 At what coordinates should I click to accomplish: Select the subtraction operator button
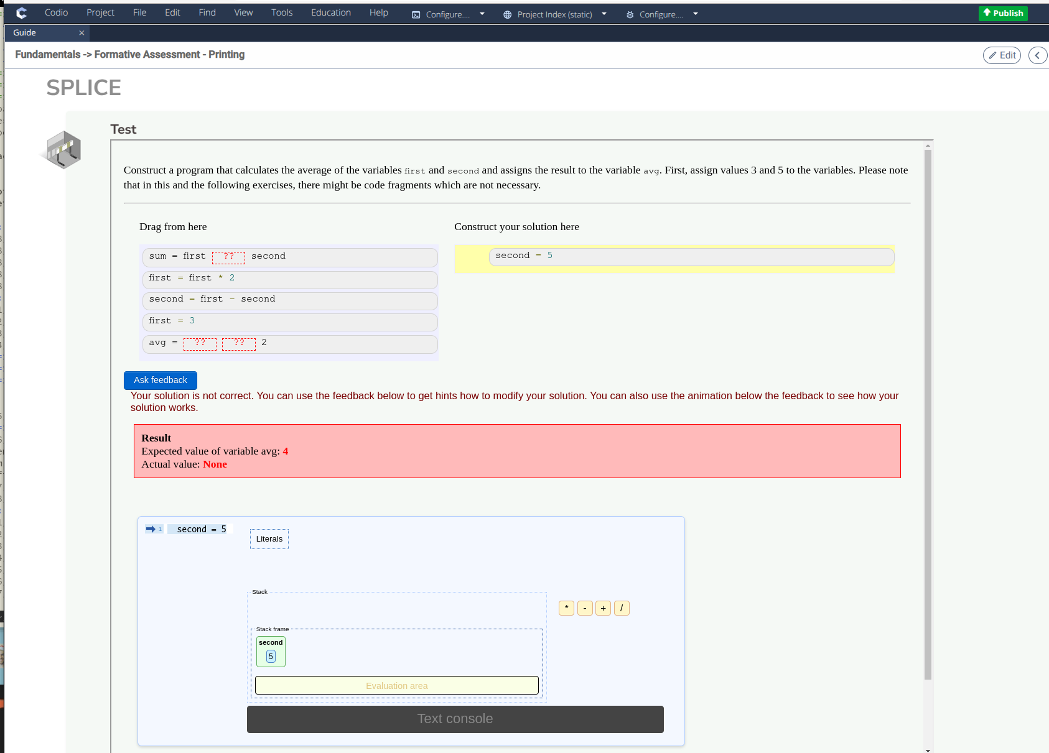point(585,608)
